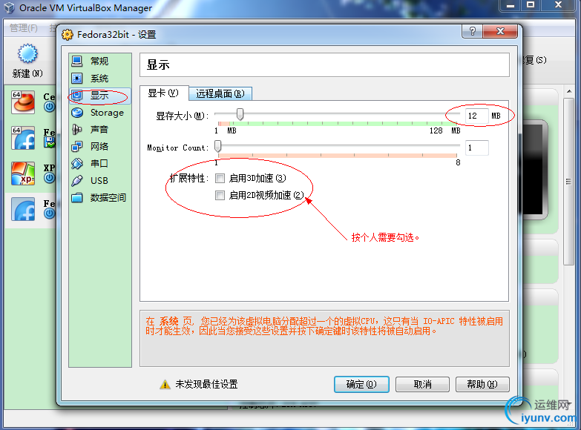Select USB in the settings category list
Image resolution: width=581 pixels, height=430 pixels.
pyautogui.click(x=99, y=180)
